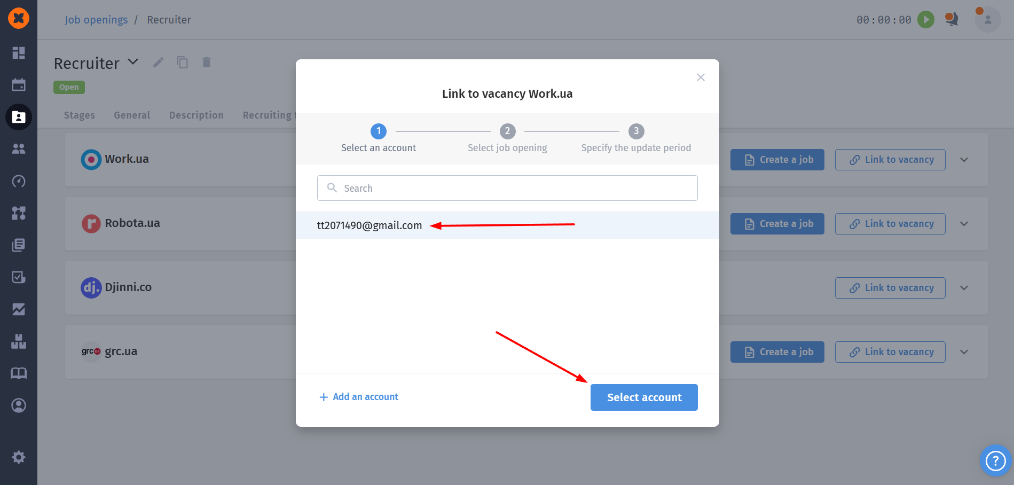Viewport: 1014px width, 485px height.
Task: Click the account Search field
Action: pyautogui.click(x=507, y=188)
